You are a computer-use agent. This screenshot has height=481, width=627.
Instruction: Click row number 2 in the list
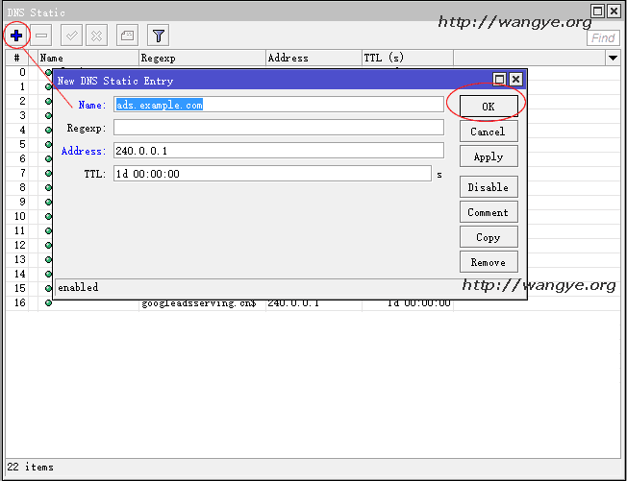(22, 101)
